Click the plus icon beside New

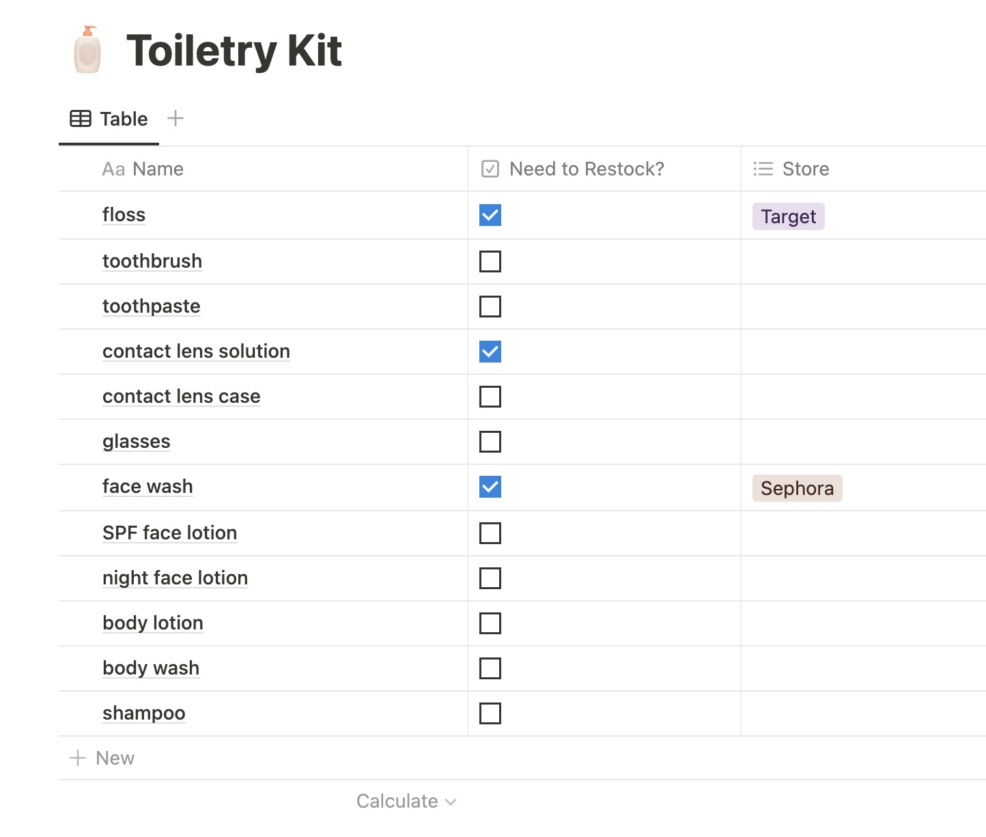click(x=77, y=758)
